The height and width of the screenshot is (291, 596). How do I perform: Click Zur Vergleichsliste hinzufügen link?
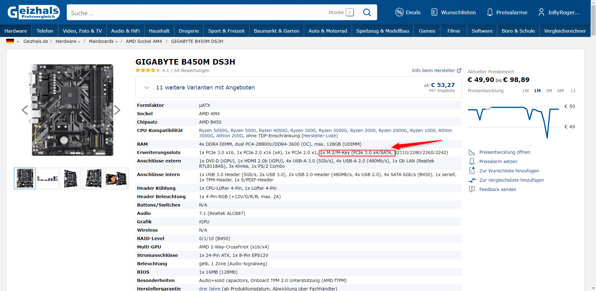pos(512,180)
